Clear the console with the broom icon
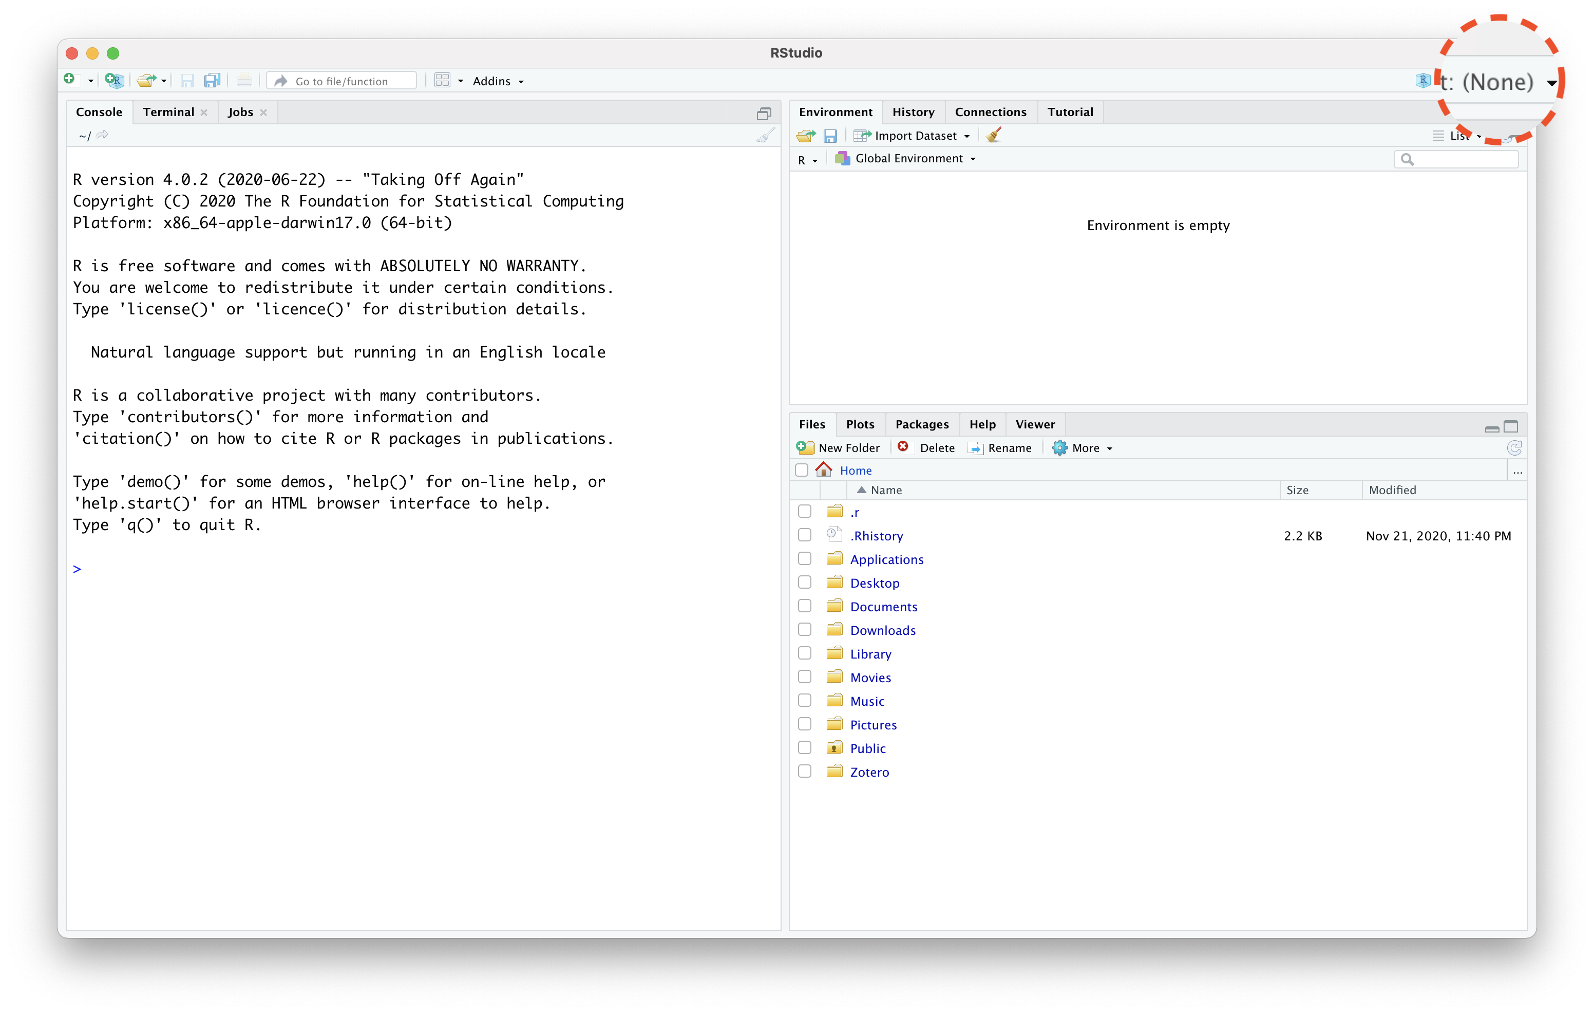The image size is (1594, 1014). 765,136
